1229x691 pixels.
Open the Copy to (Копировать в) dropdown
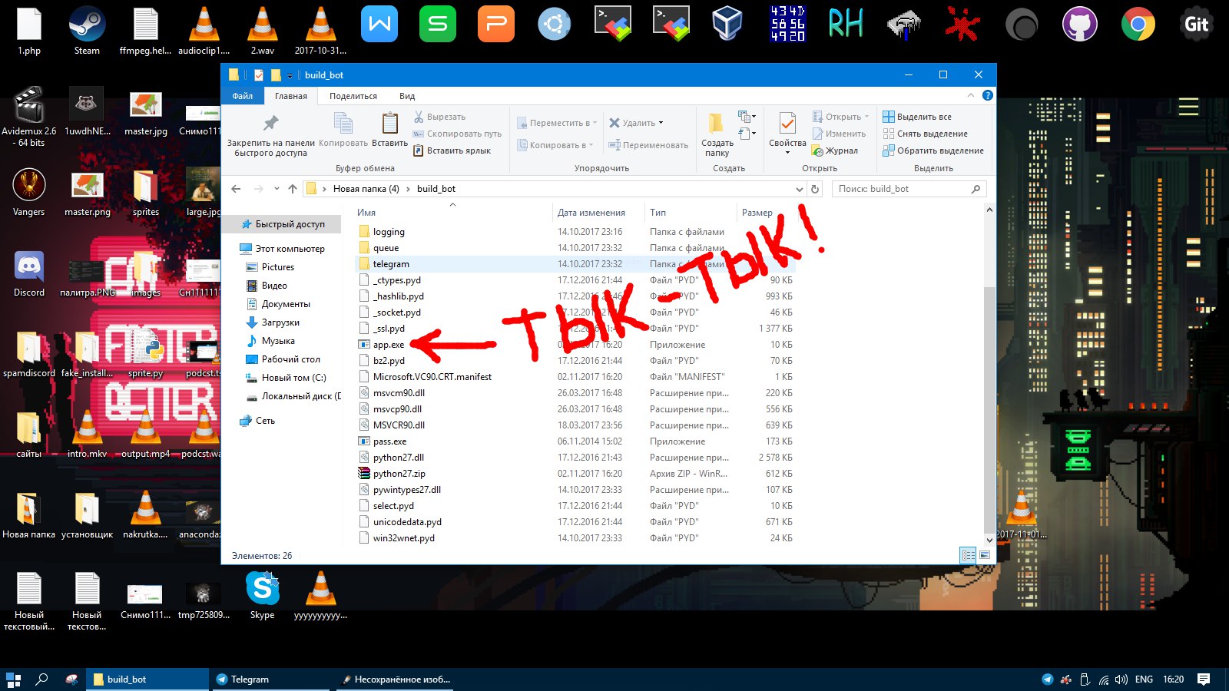pyautogui.click(x=555, y=145)
